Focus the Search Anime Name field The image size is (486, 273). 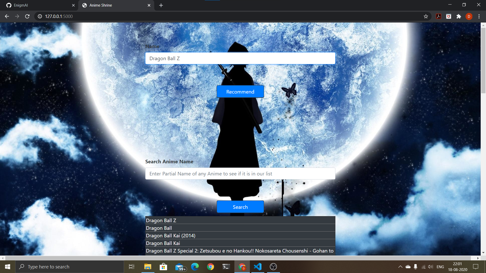(240, 174)
